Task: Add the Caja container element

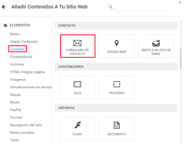Action: pos(77,87)
